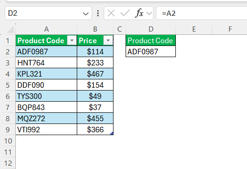Select cell containing VTI992
The width and height of the screenshot is (247, 169).
click(47, 130)
